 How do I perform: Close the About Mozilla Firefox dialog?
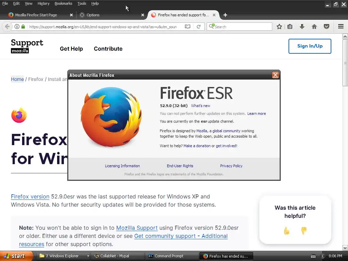click(275, 75)
